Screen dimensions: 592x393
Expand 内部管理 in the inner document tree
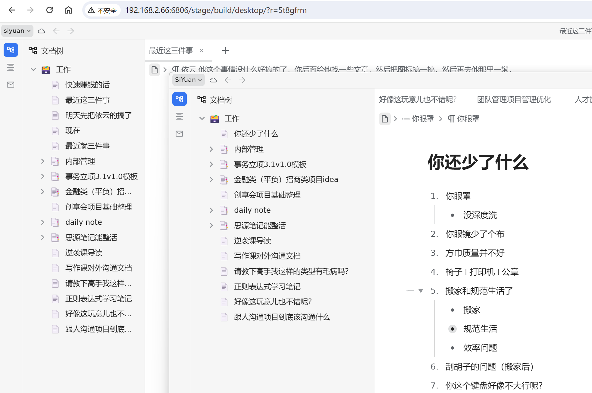pos(211,149)
